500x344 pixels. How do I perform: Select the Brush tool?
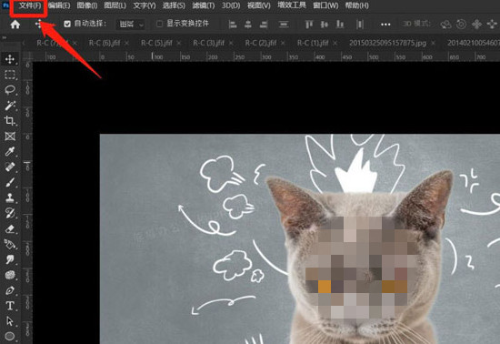[10, 183]
